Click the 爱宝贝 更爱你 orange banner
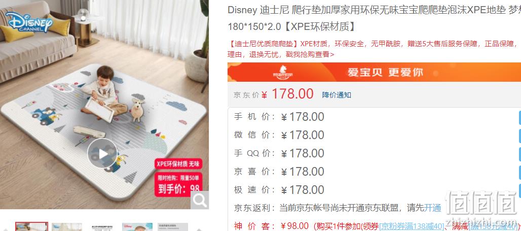 tap(374, 72)
